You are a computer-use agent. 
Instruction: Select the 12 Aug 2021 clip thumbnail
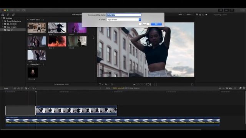point(33,72)
